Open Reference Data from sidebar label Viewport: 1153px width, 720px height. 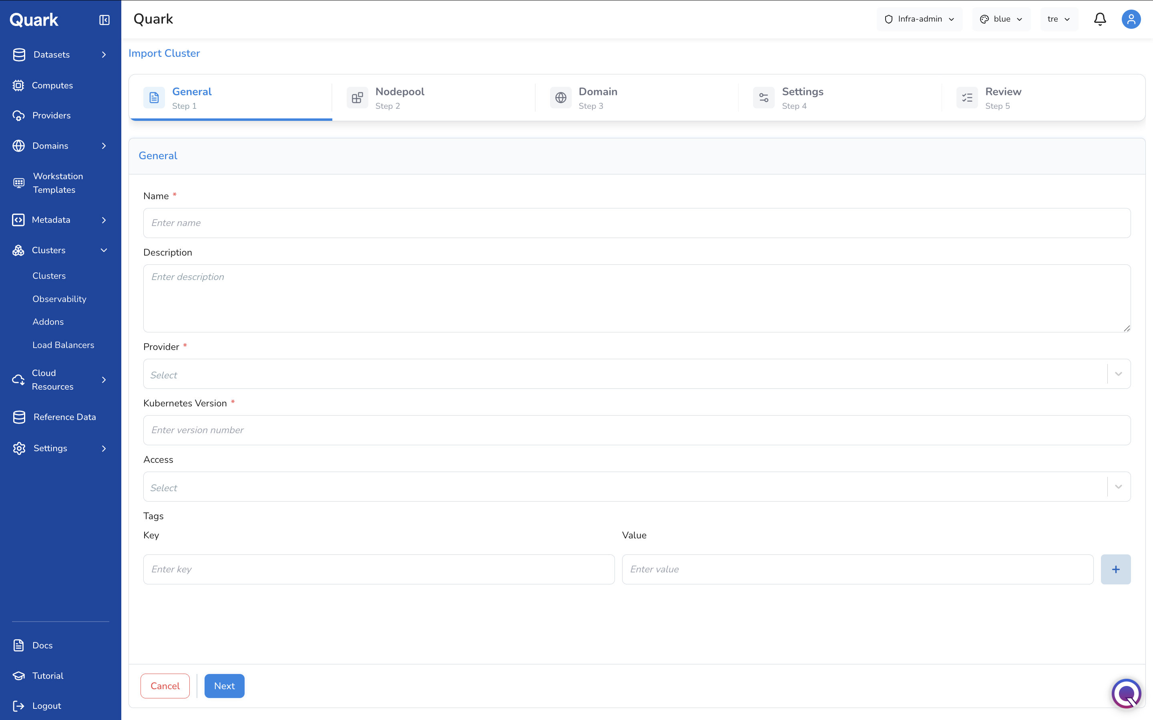65,417
